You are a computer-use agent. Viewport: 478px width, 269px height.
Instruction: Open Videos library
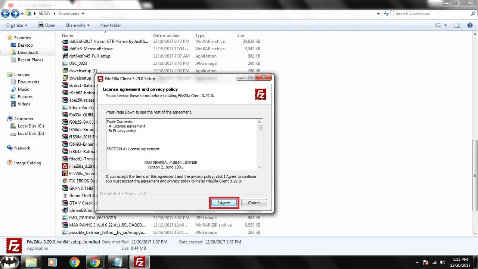tap(24, 104)
